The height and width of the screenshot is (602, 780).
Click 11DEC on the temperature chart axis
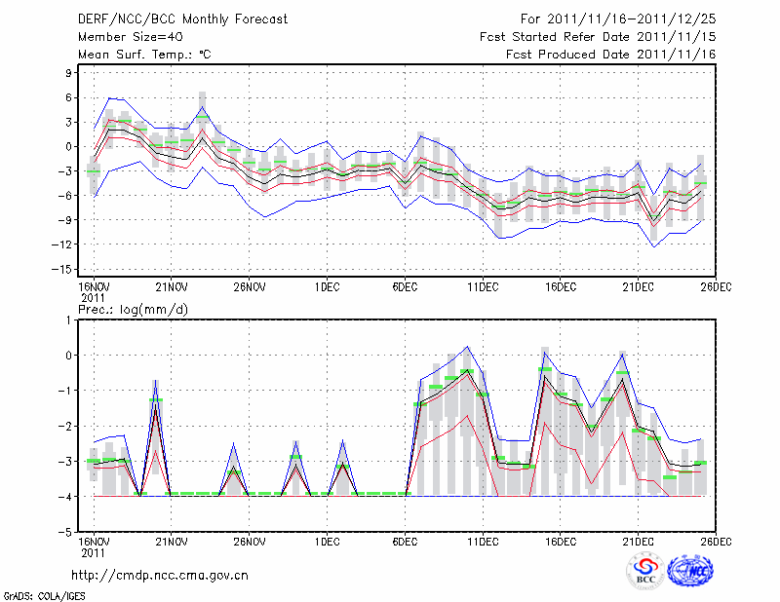483,286
